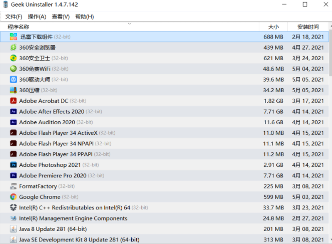This screenshot has width=332, height=244.
Task: Click the Adobe After Effects 2020 icon
Action: pos(14,111)
